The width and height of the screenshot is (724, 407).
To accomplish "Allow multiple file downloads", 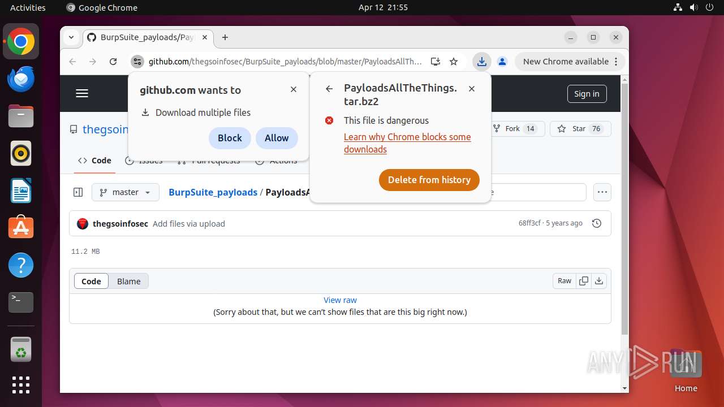I will click(277, 138).
